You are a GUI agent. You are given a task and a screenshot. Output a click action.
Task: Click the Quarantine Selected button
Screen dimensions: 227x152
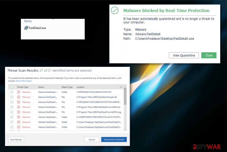click(x=114, y=140)
